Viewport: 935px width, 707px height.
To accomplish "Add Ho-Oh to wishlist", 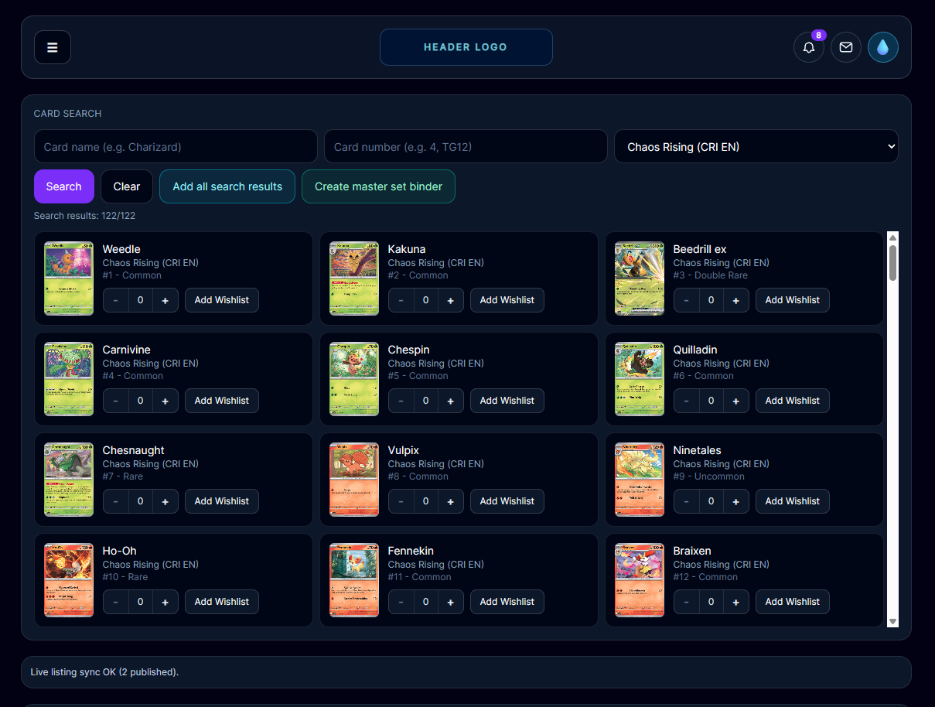I will (x=222, y=602).
